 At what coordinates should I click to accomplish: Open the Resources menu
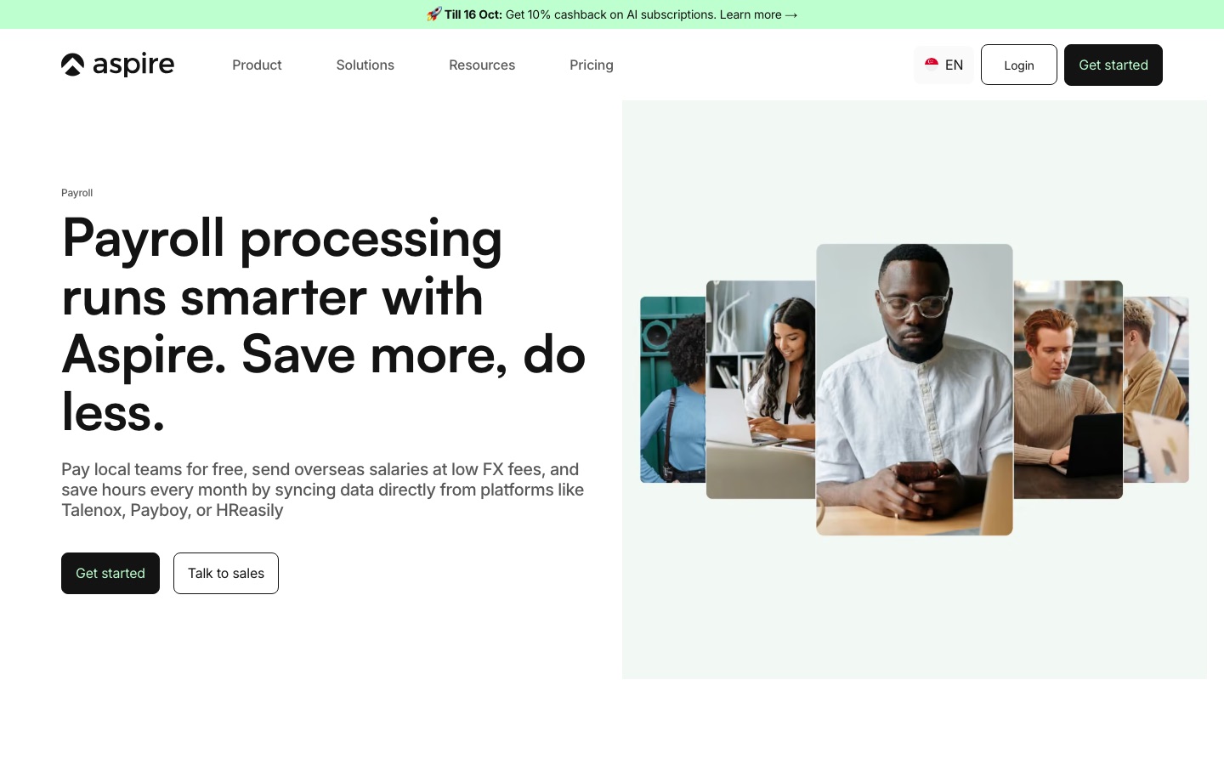[x=482, y=65]
